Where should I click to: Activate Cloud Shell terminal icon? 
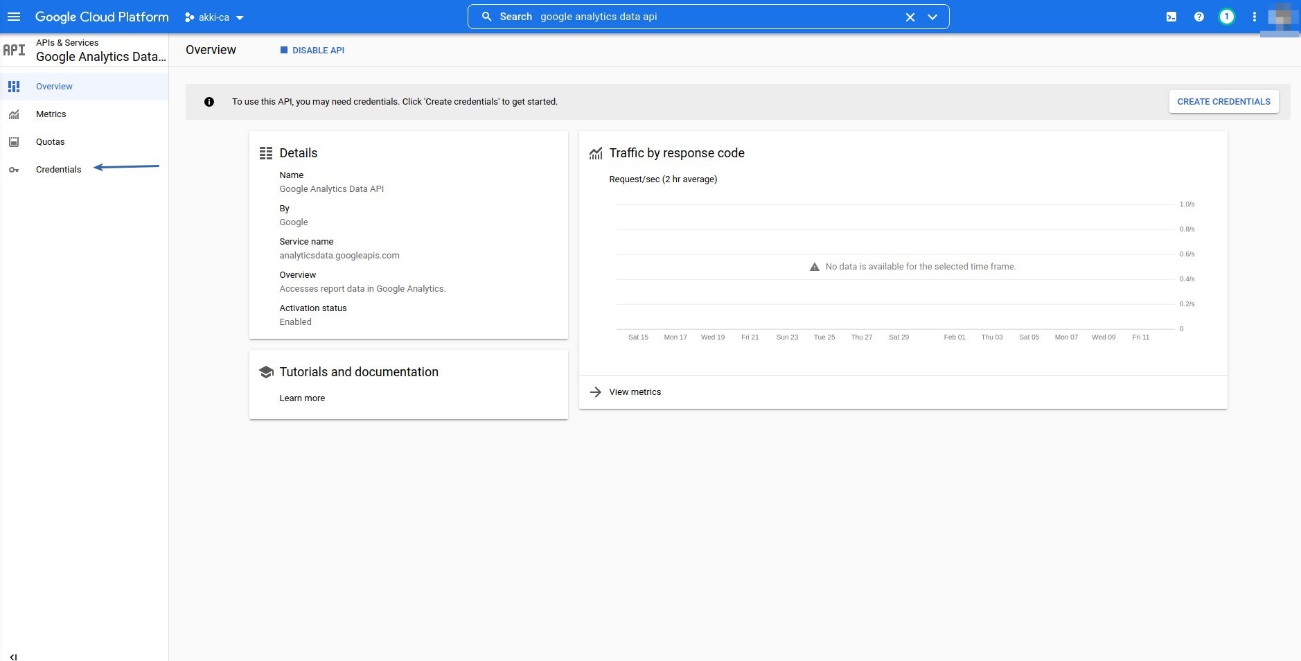(1171, 17)
